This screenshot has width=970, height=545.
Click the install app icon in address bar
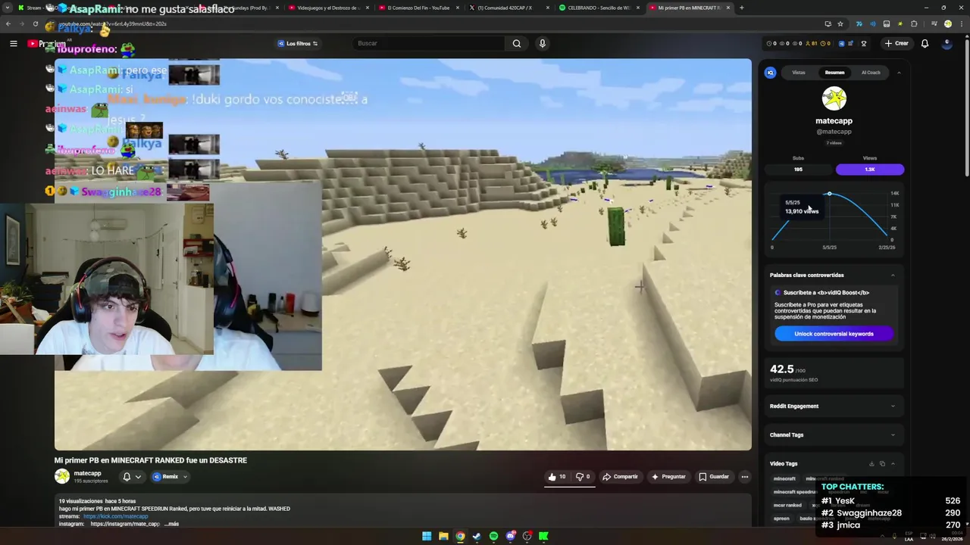coord(828,23)
